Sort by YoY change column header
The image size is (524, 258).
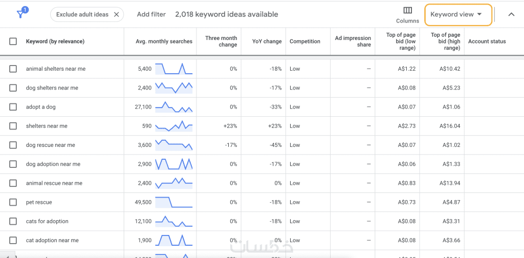[x=267, y=41]
